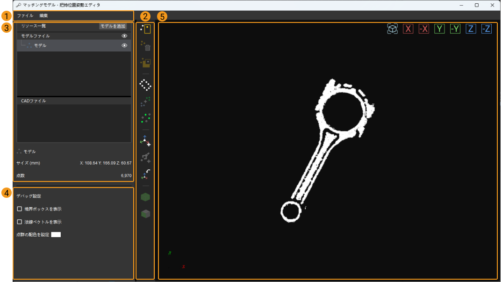Set view along green Y axis
502x282 pixels.
pyautogui.click(x=439, y=29)
